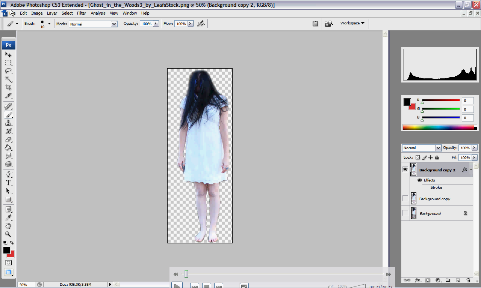The width and height of the screenshot is (481, 288).
Task: Click the color spectrum ramp
Action: [x=438, y=128]
